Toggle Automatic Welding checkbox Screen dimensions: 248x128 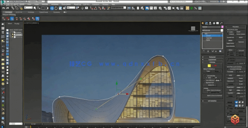228,69
